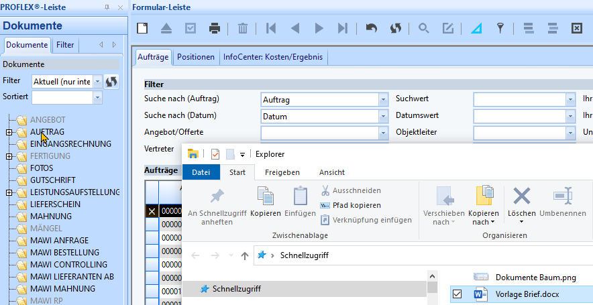Image resolution: width=593 pixels, height=305 pixels.
Task: Click the trash delete icon in toolbar
Action: tap(243, 28)
